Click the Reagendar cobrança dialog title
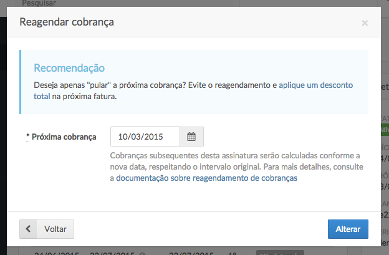This screenshot has height=255, width=389. click(67, 22)
